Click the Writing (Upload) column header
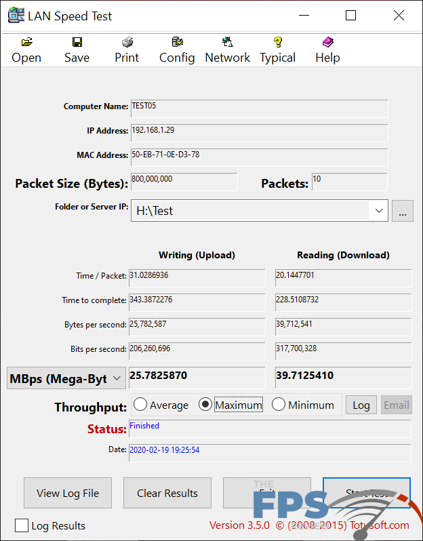423x541 pixels. pos(197,256)
